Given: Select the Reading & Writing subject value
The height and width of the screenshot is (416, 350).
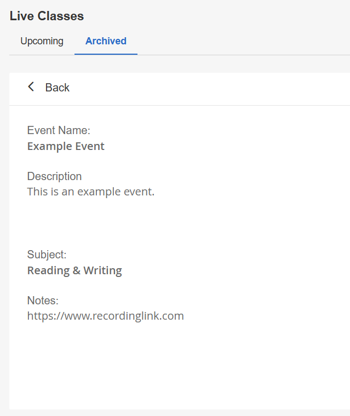Looking at the screenshot, I should (74, 270).
